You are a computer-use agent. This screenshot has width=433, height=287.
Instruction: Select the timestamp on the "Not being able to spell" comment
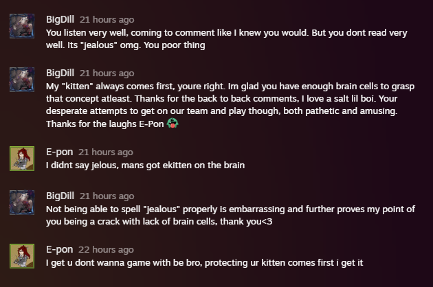(x=107, y=196)
